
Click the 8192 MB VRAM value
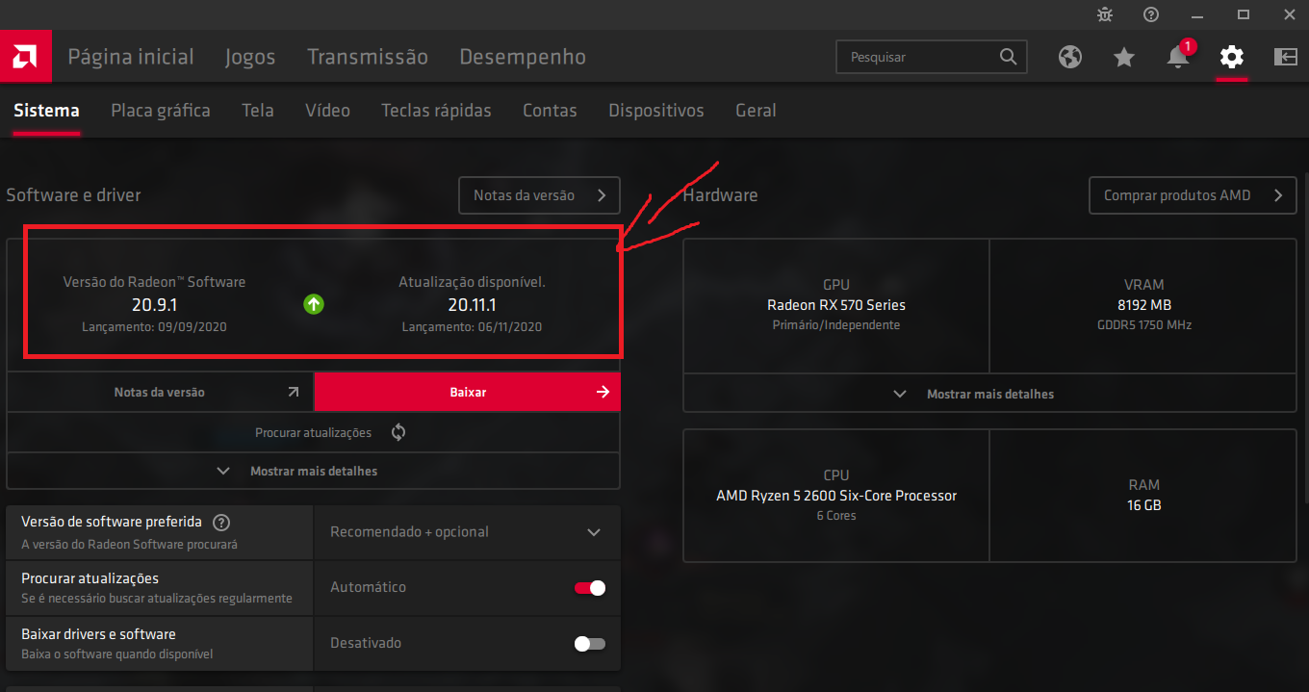click(x=1143, y=305)
